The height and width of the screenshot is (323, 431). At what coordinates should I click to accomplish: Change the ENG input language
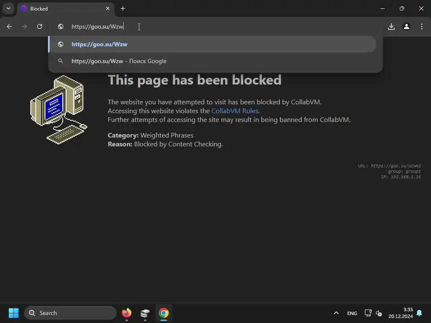point(352,313)
